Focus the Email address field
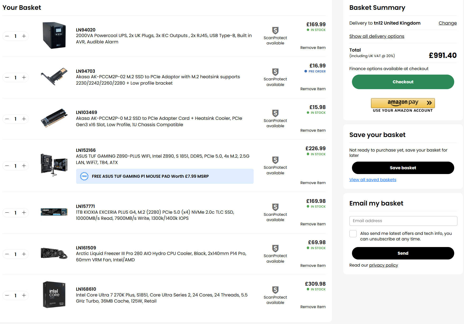 (x=403, y=221)
